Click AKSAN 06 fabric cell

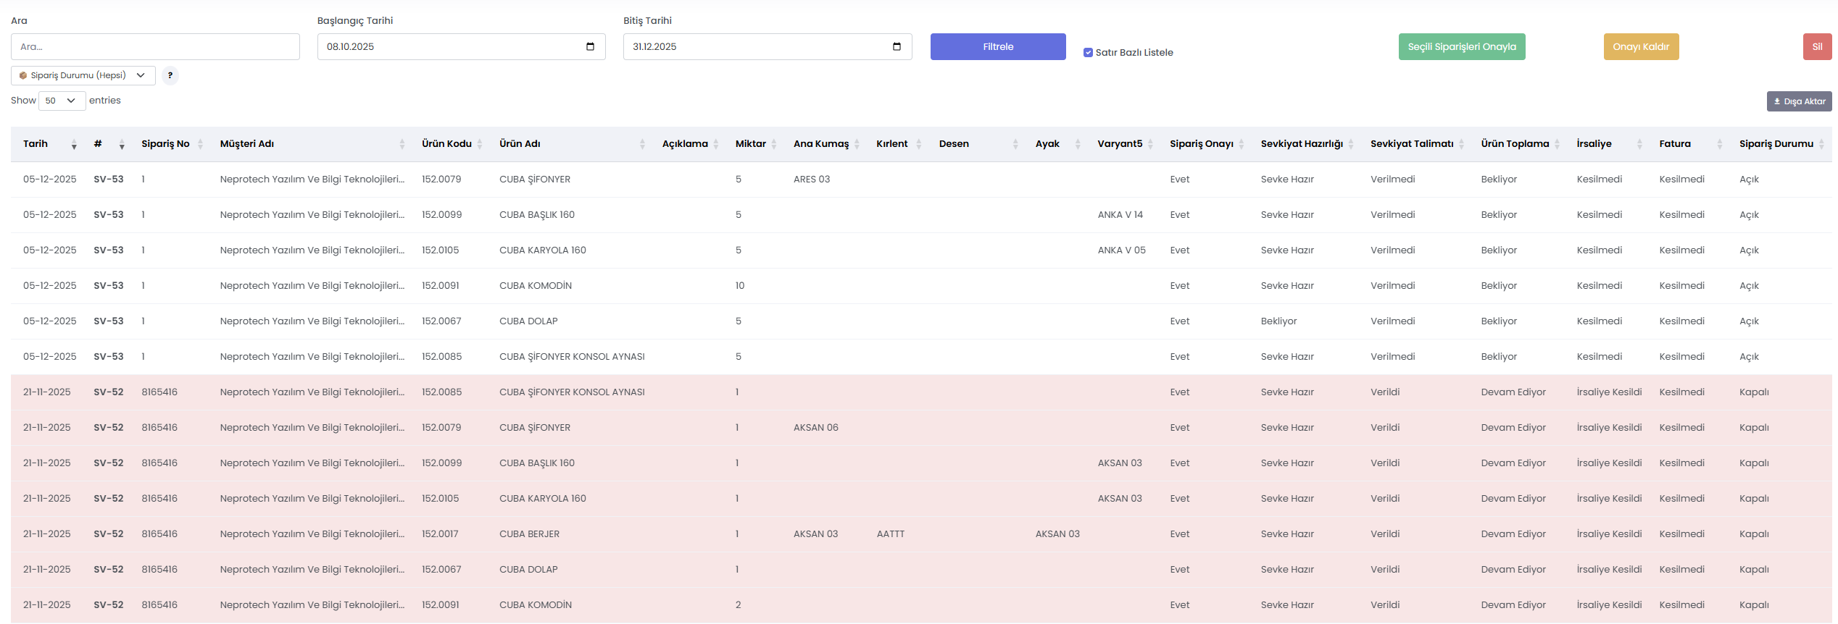click(815, 428)
